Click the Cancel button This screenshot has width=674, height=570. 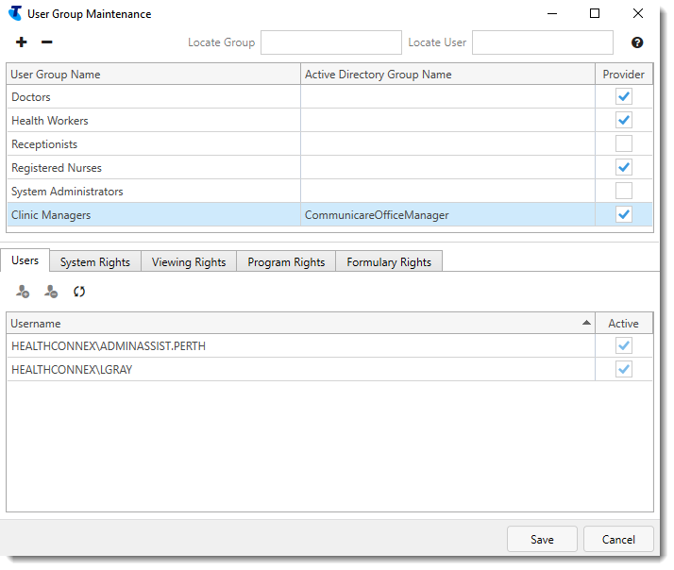pyautogui.click(x=618, y=539)
